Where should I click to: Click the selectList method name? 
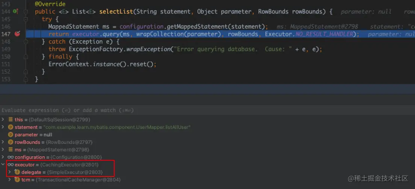[x=116, y=12]
